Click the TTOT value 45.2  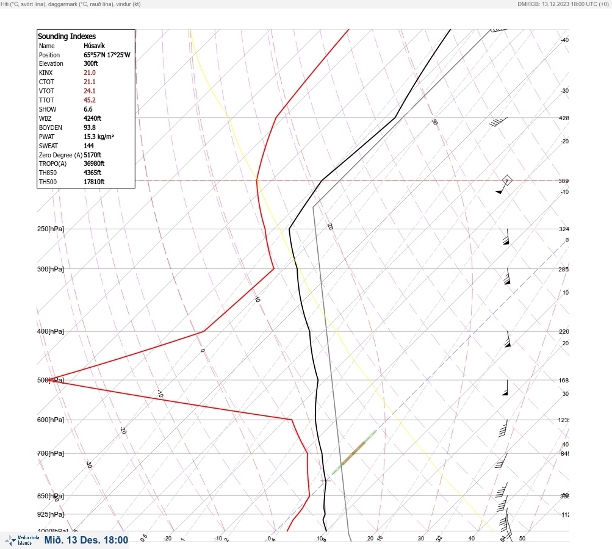(89, 100)
